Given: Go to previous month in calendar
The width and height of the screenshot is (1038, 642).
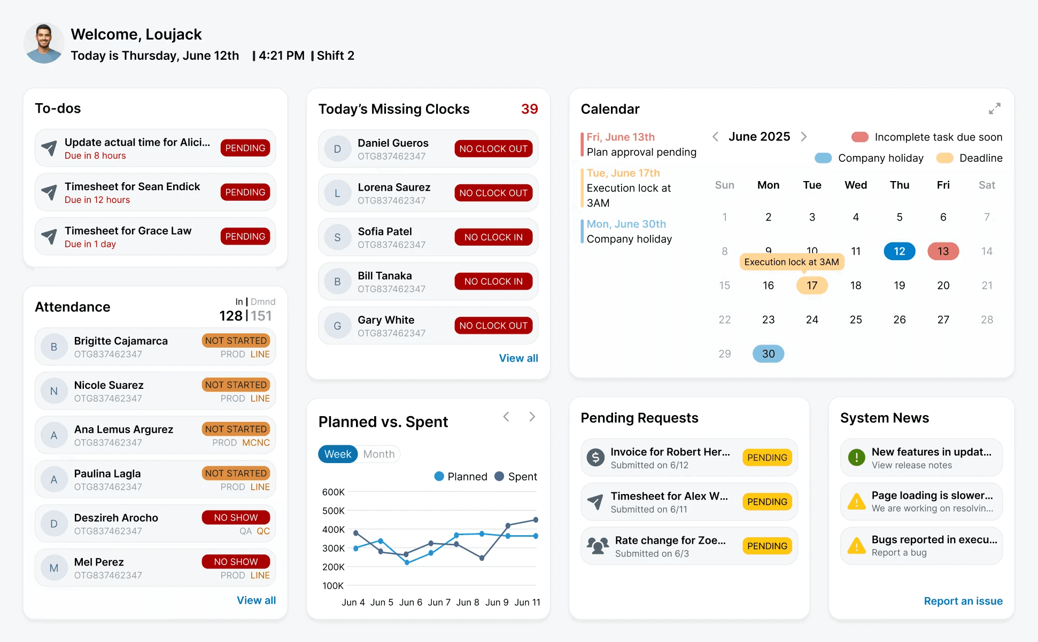Looking at the screenshot, I should click(x=715, y=137).
